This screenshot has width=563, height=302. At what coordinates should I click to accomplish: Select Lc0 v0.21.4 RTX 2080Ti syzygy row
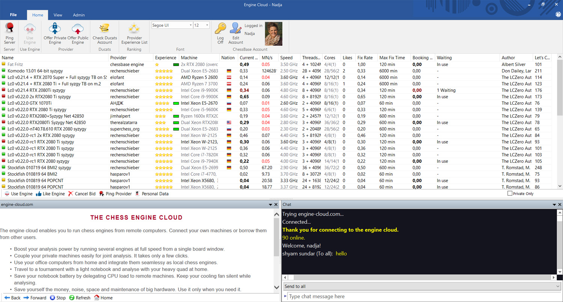[276, 90]
